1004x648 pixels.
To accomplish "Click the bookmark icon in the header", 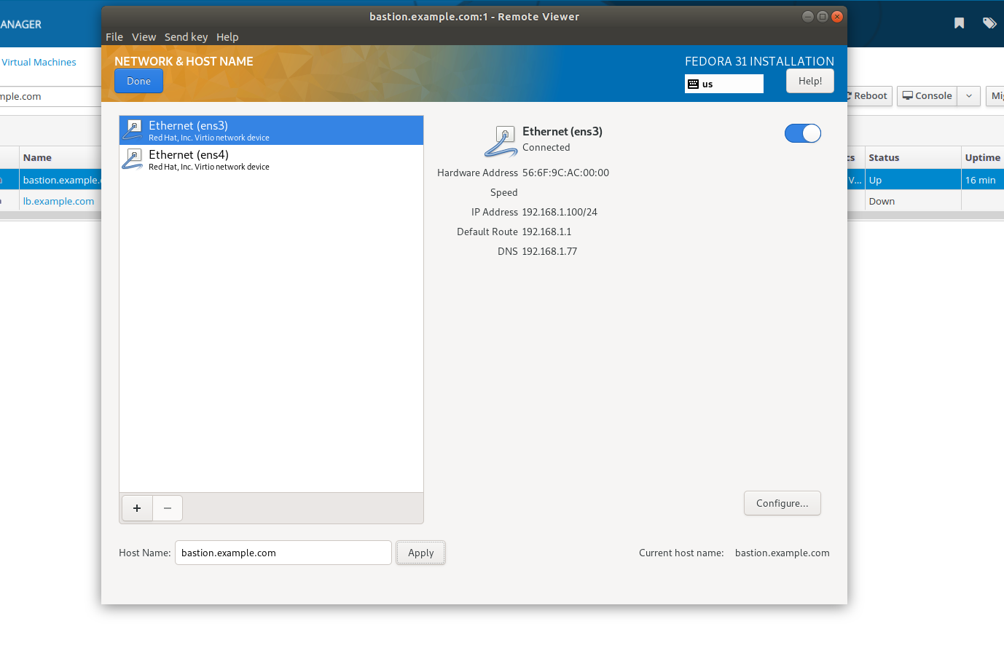I will click(x=960, y=23).
